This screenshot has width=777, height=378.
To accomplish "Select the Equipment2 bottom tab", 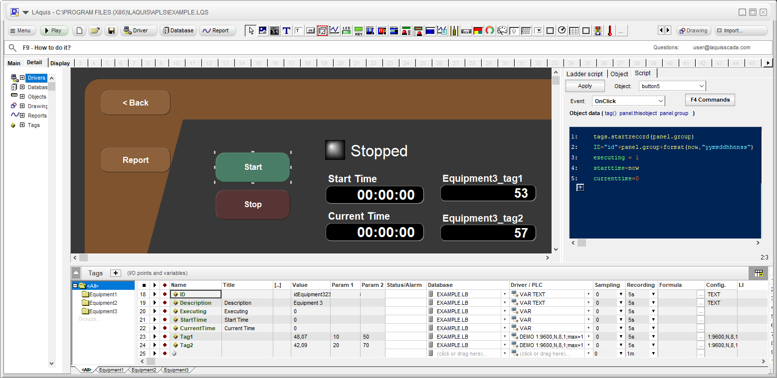I will (144, 370).
